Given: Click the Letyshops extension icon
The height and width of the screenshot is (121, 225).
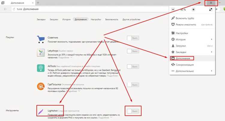Looking at the screenshot, I should pos(41,53).
